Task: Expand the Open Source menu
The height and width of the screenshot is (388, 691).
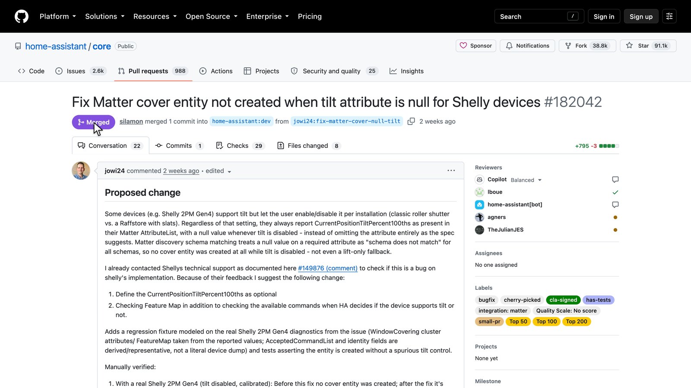Action: coord(212,16)
